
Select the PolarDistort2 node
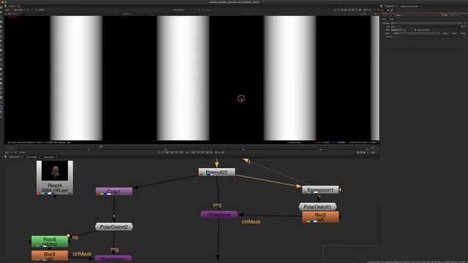[114, 227]
